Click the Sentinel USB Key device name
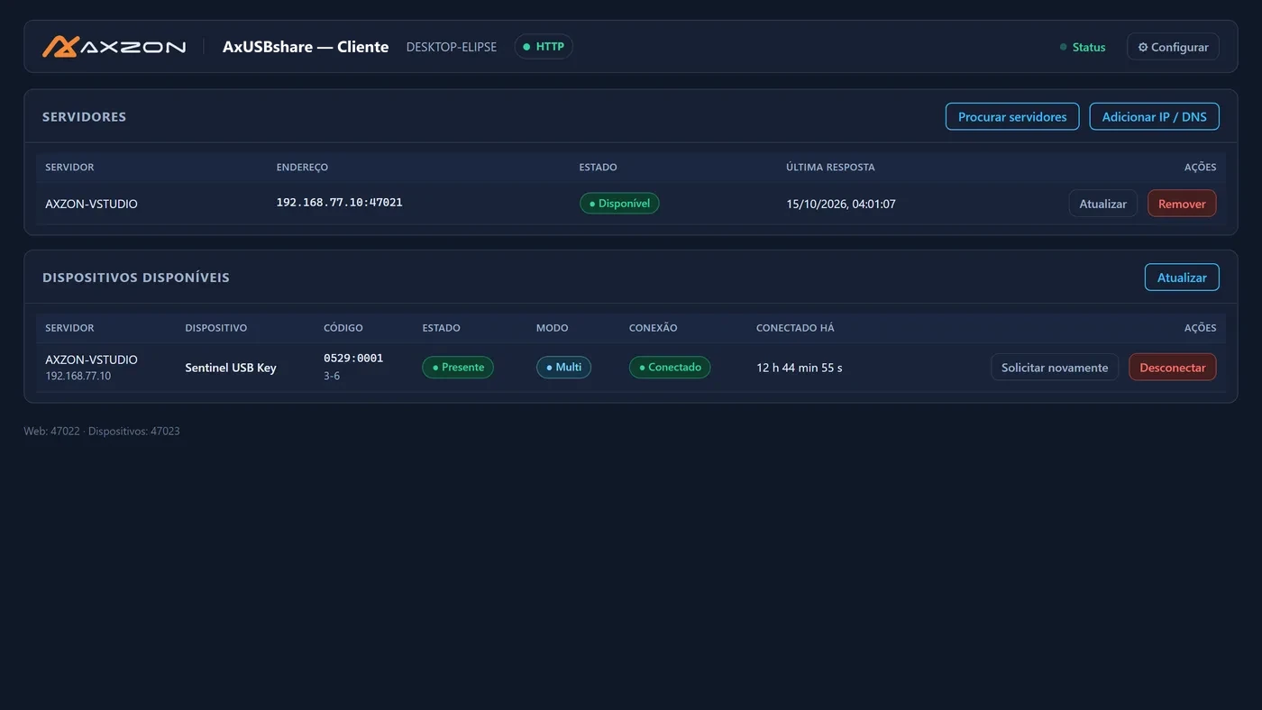 tap(231, 368)
